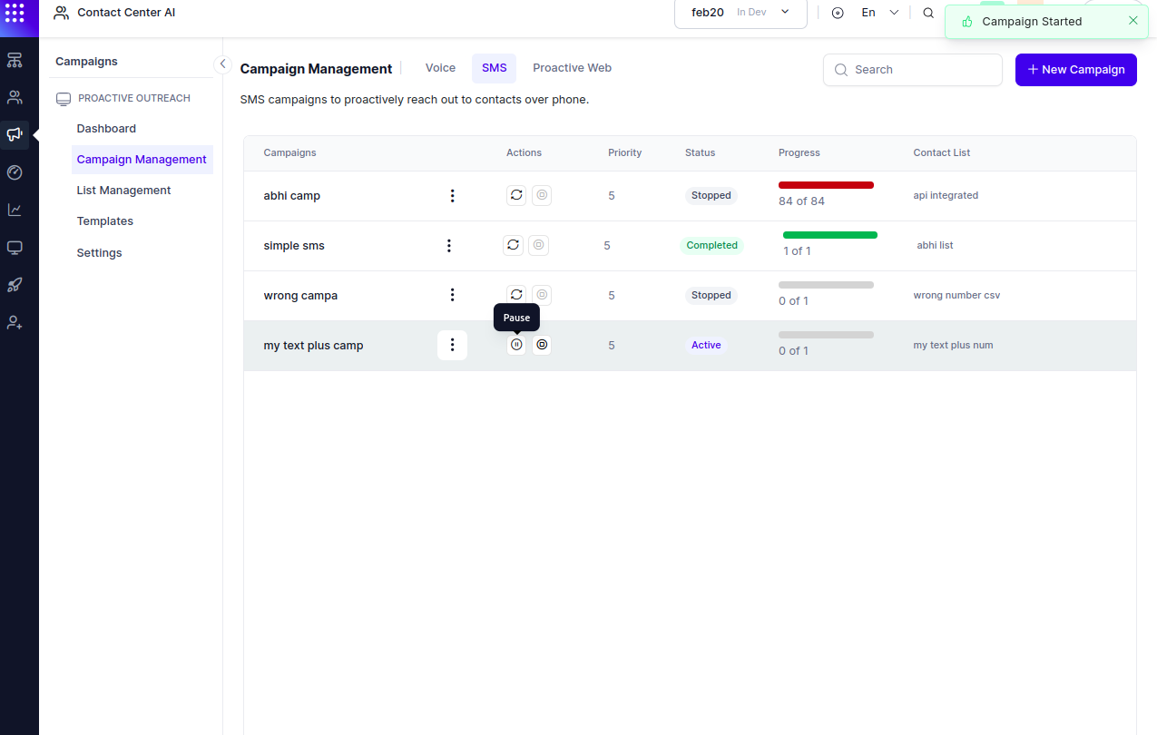Click the my text plus camp progress bar
This screenshot has width=1157, height=735.
click(826, 335)
